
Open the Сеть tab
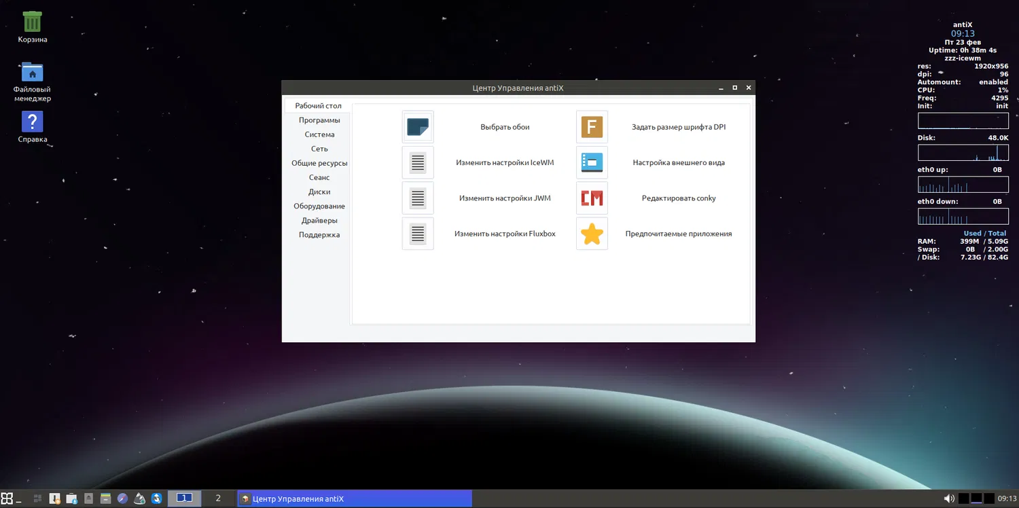click(319, 149)
